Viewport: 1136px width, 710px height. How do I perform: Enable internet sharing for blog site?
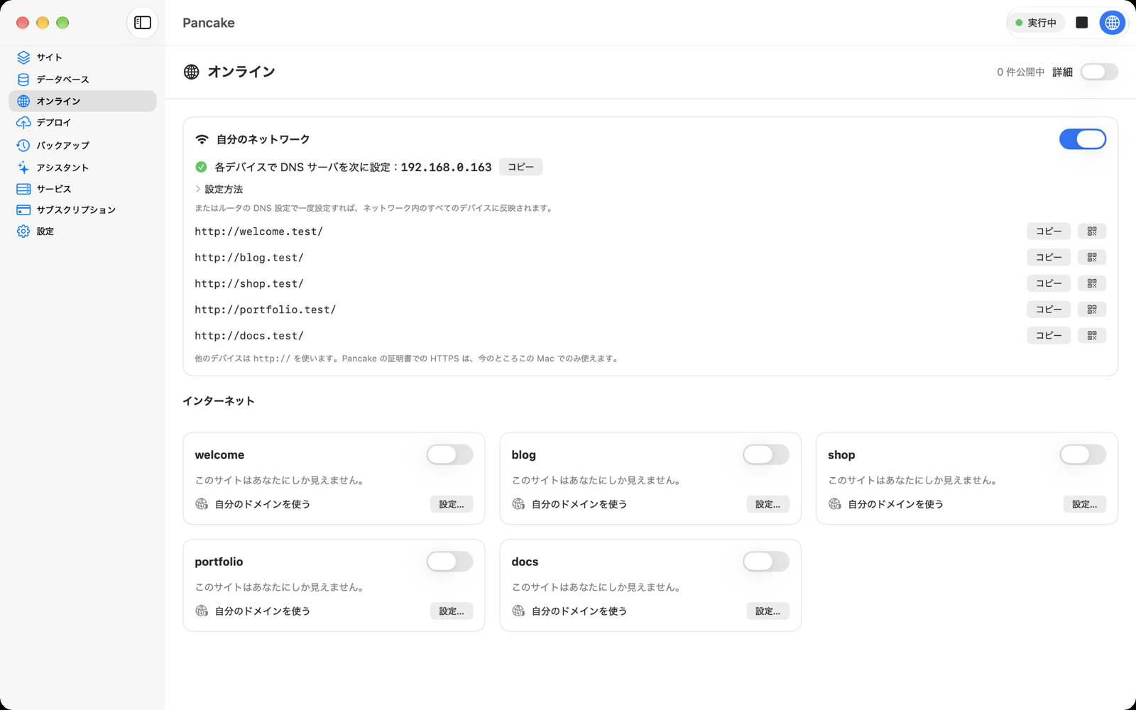766,454
